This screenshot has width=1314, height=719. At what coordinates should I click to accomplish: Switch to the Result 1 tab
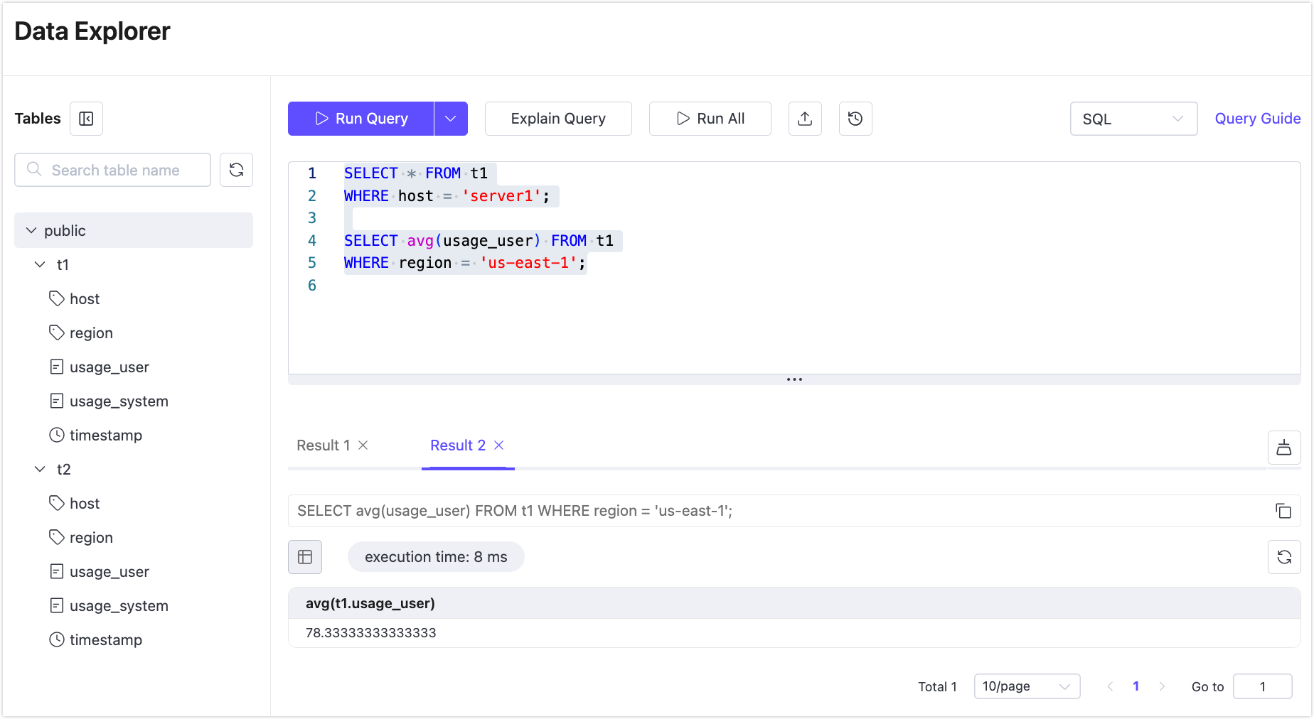coord(324,445)
